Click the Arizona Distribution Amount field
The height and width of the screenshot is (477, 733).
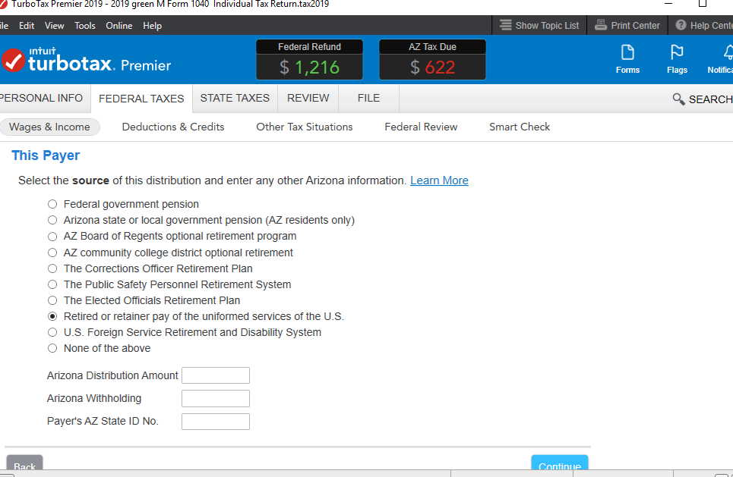pos(216,375)
